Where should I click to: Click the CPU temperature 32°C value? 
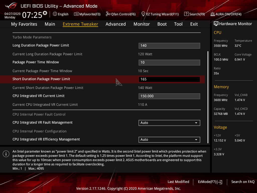click(x=238, y=46)
